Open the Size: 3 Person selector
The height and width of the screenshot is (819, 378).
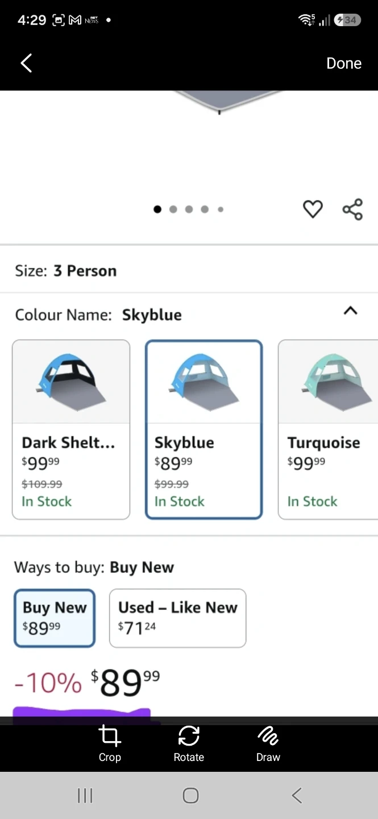pyautogui.click(x=189, y=271)
